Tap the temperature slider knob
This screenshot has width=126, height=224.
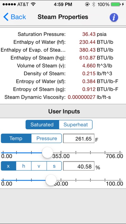[47, 153]
